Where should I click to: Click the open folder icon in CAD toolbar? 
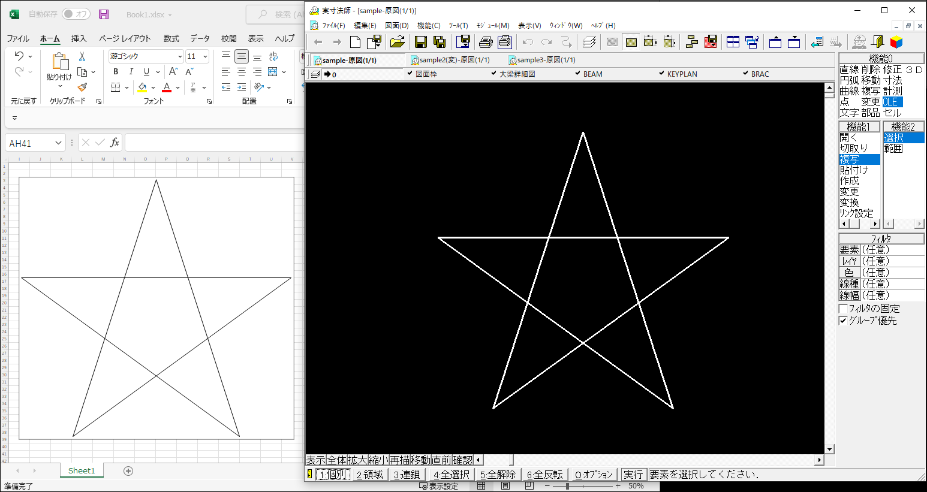[x=397, y=42]
